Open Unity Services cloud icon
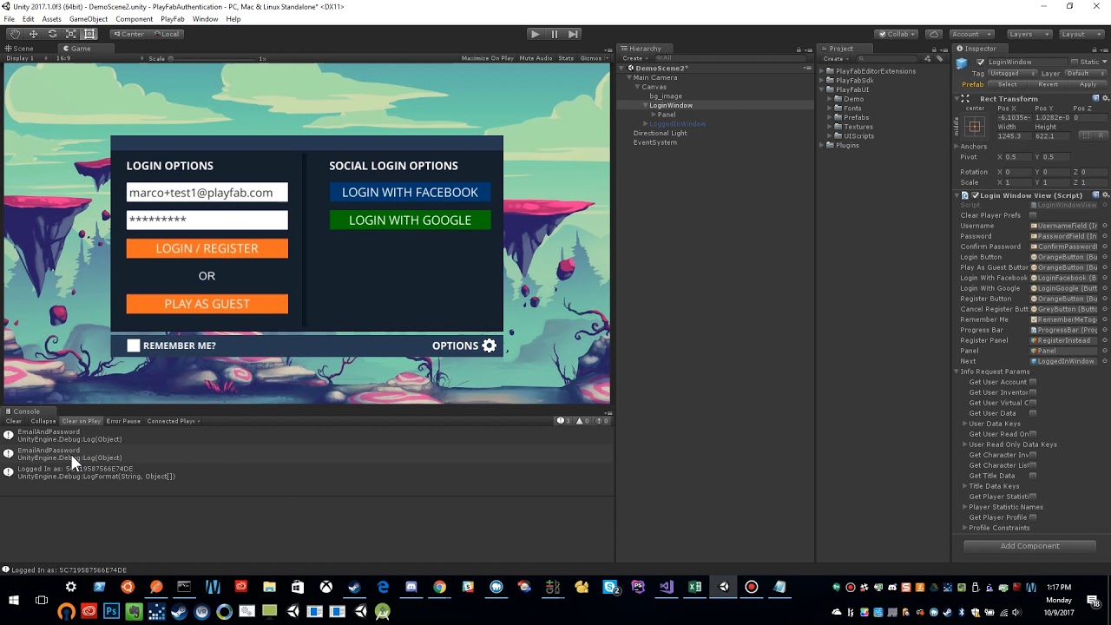The width and height of the screenshot is (1111, 625). 934,34
